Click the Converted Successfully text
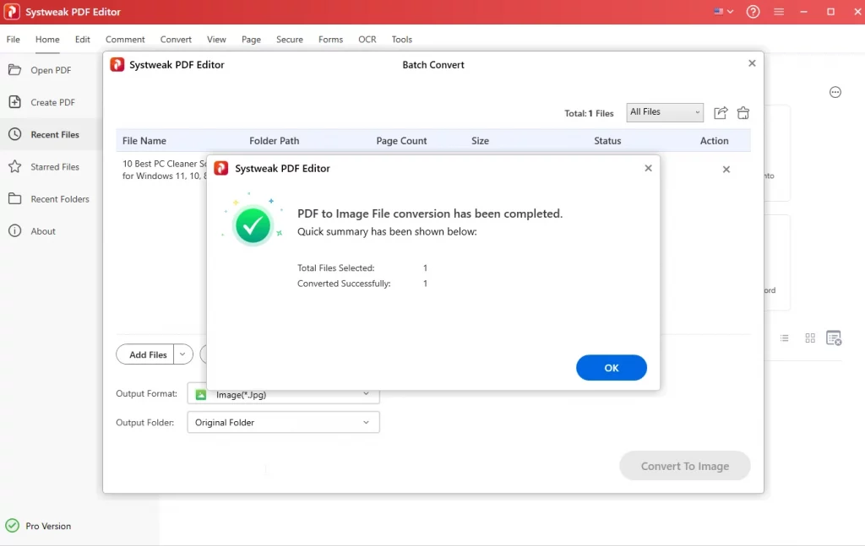 pyautogui.click(x=344, y=284)
